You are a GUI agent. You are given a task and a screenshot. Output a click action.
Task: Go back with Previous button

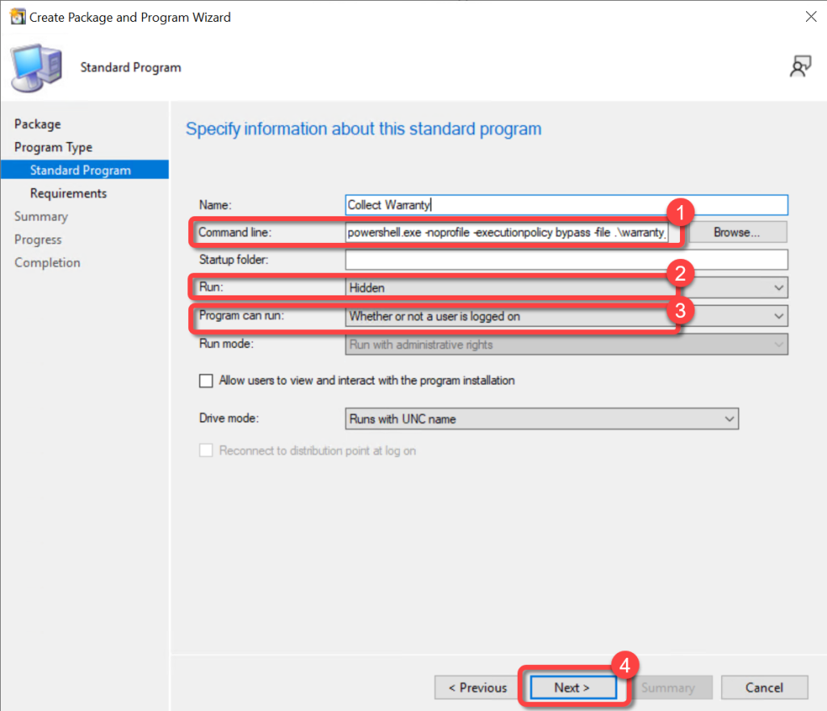(476, 688)
